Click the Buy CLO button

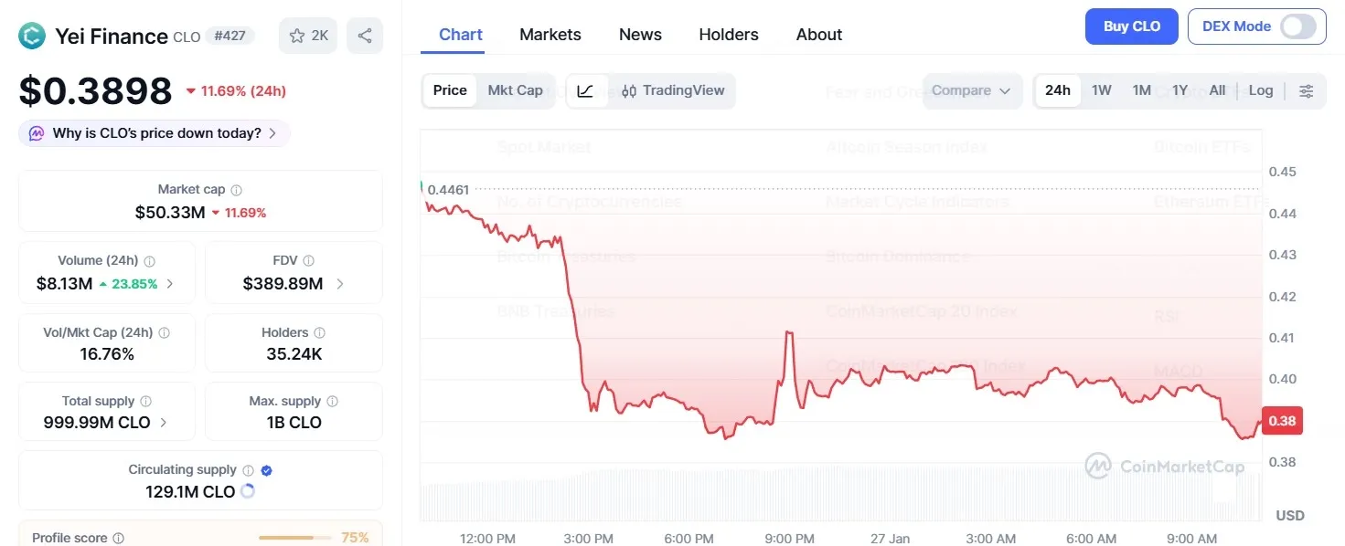[x=1131, y=26]
